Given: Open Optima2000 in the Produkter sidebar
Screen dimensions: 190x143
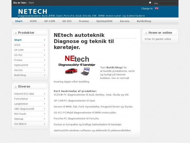Looking at the screenshot, I should (21, 65).
